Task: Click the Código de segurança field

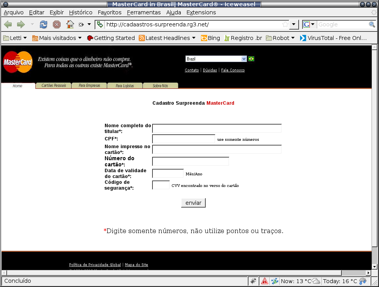Action: pyautogui.click(x=161, y=185)
